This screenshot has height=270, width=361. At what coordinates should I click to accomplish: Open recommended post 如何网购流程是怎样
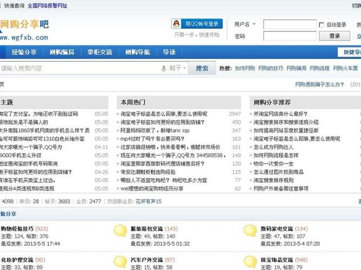[276, 155]
